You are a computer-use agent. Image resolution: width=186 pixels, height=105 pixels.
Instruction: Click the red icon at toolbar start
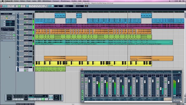click(1, 6)
